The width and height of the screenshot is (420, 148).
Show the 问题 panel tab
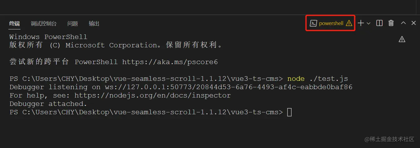[x=73, y=24]
